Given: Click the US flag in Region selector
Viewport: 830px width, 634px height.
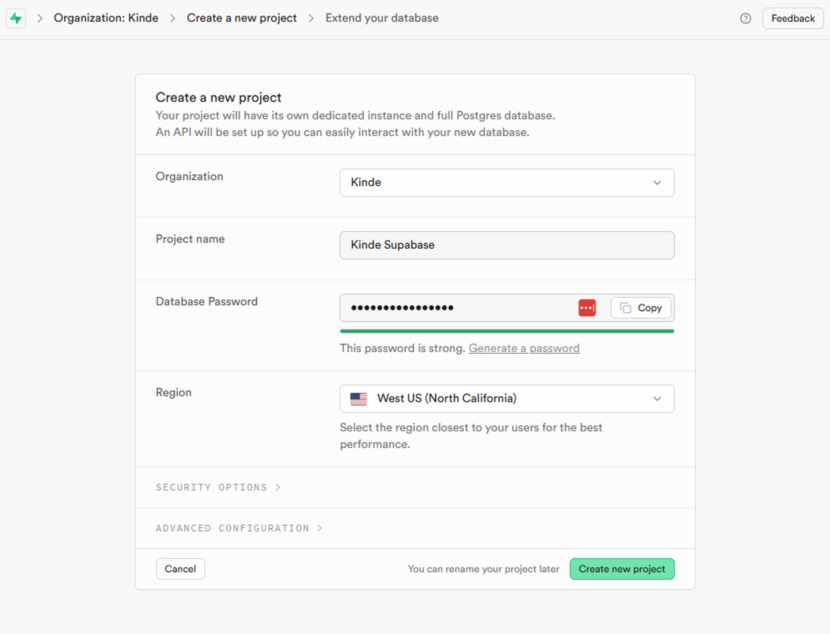Looking at the screenshot, I should tap(358, 399).
